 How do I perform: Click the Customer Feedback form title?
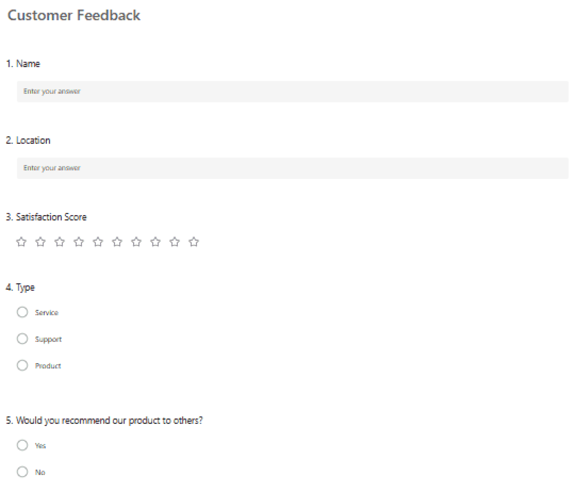click(x=74, y=15)
